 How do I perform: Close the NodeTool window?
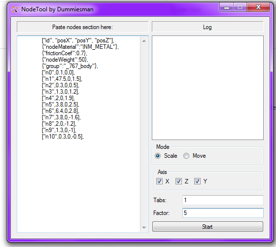click(258, 7)
